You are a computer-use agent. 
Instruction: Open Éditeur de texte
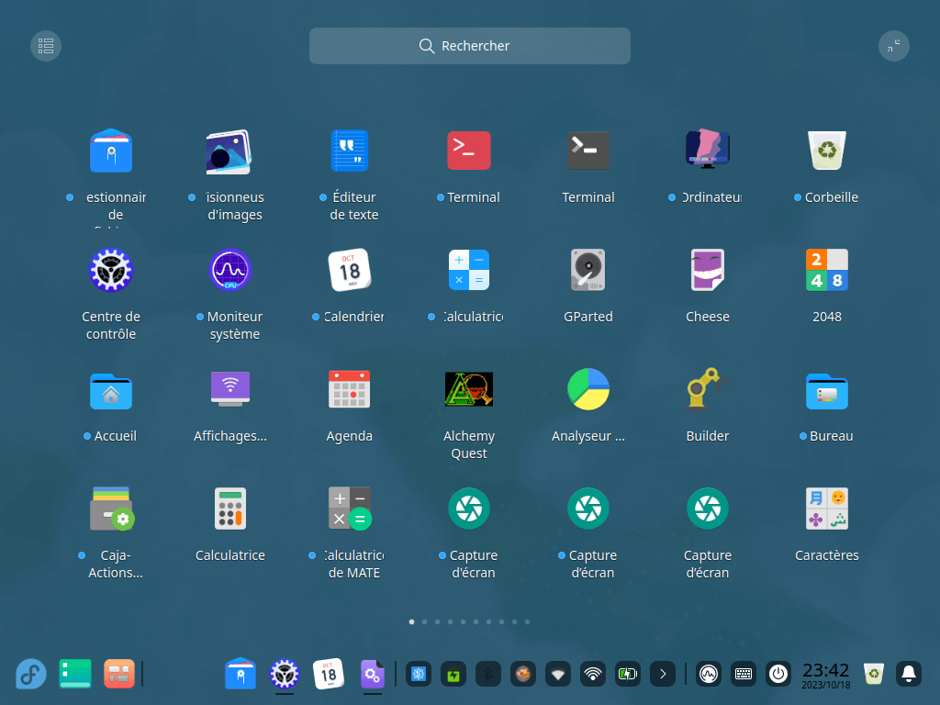coord(350,151)
